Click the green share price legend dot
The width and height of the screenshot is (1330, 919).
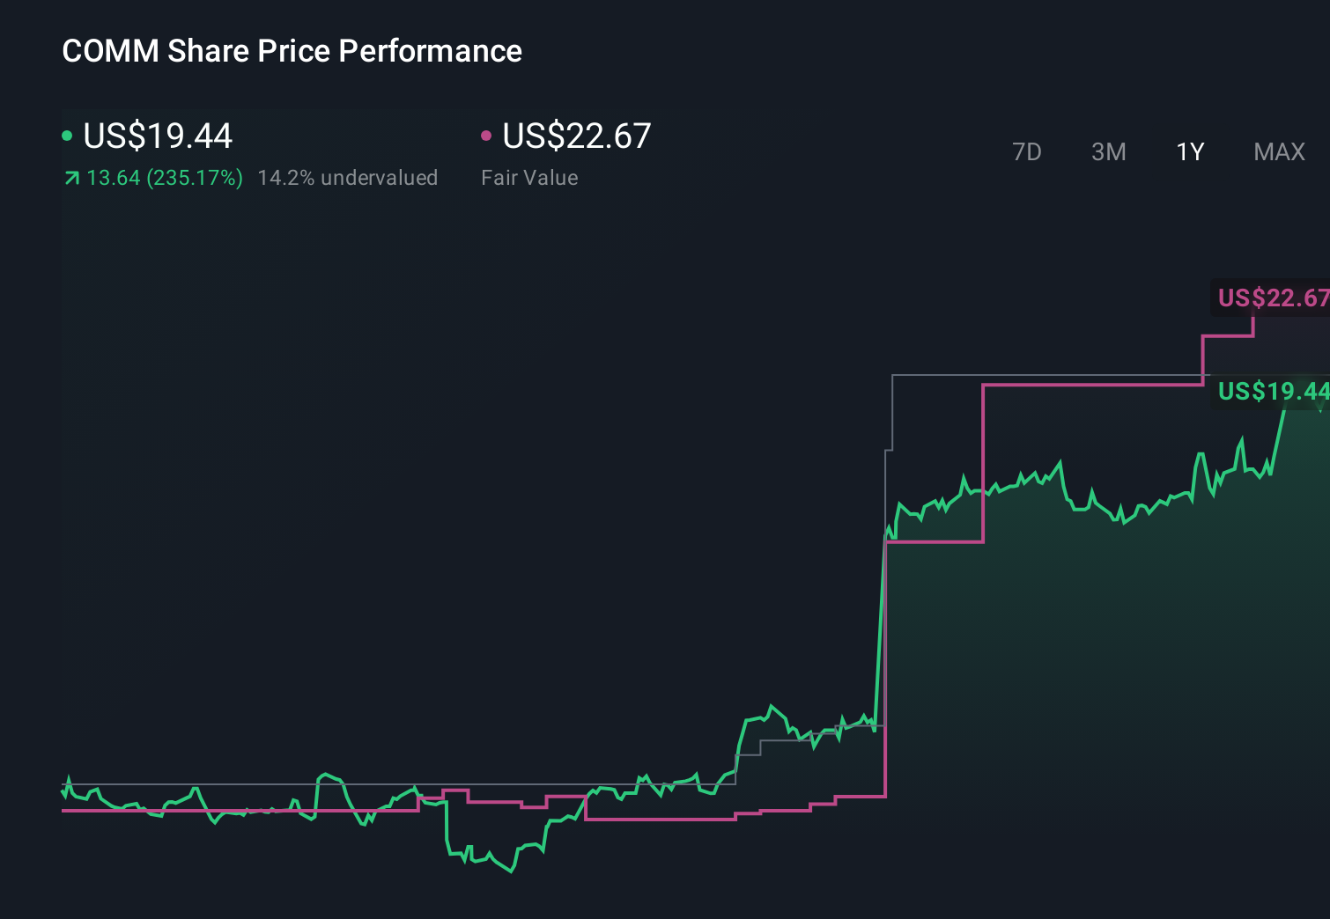pyautogui.click(x=67, y=135)
